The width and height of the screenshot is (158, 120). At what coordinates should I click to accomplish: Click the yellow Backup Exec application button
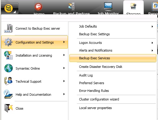pyautogui.click(x=9, y=8)
